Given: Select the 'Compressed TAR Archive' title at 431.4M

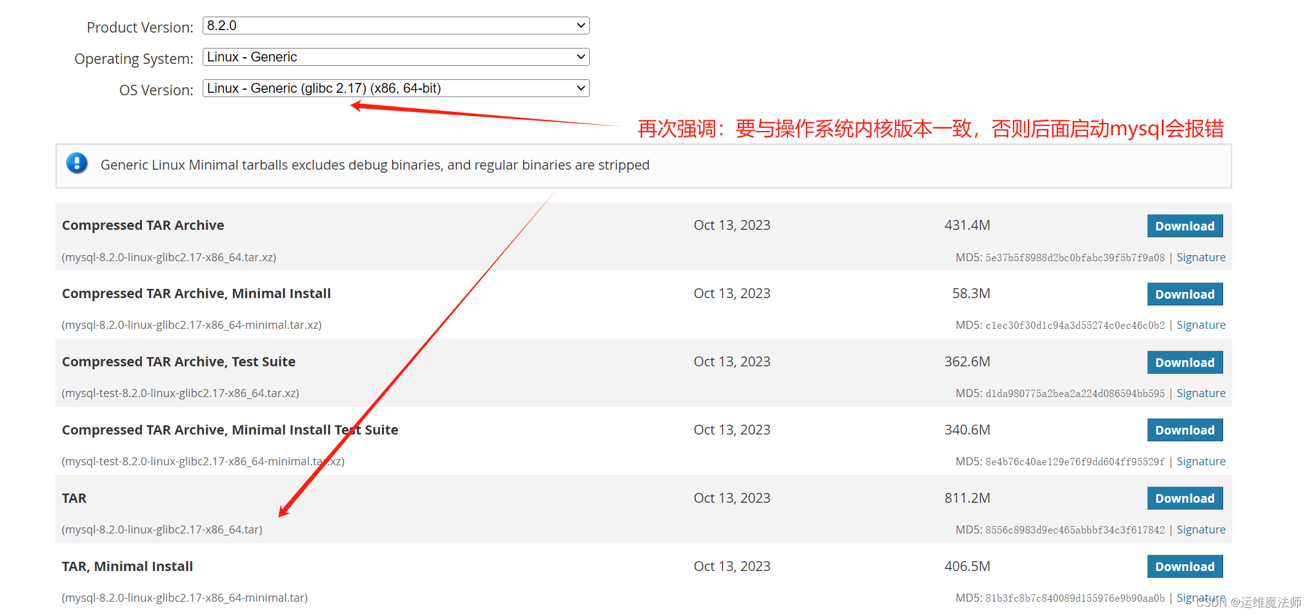Looking at the screenshot, I should 143,226.
